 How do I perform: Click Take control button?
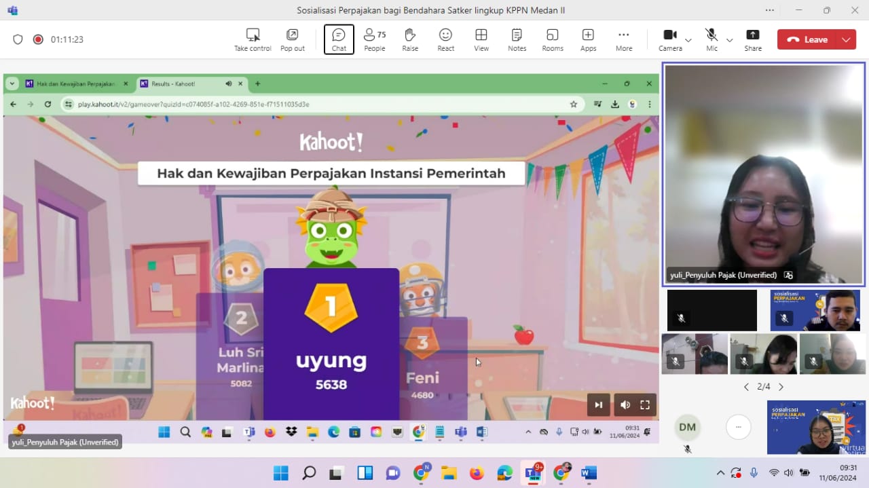point(253,39)
